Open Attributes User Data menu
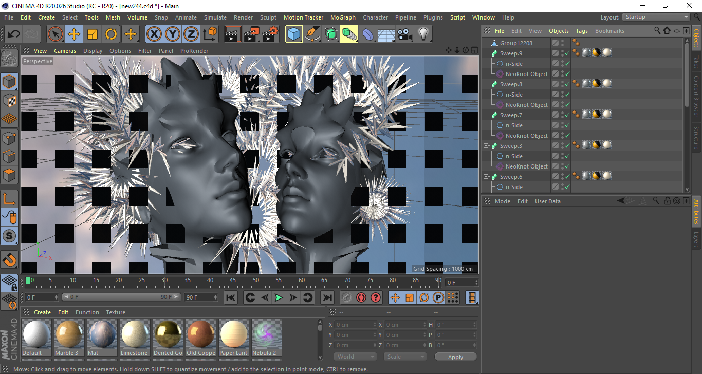This screenshot has width=702, height=374. click(548, 201)
